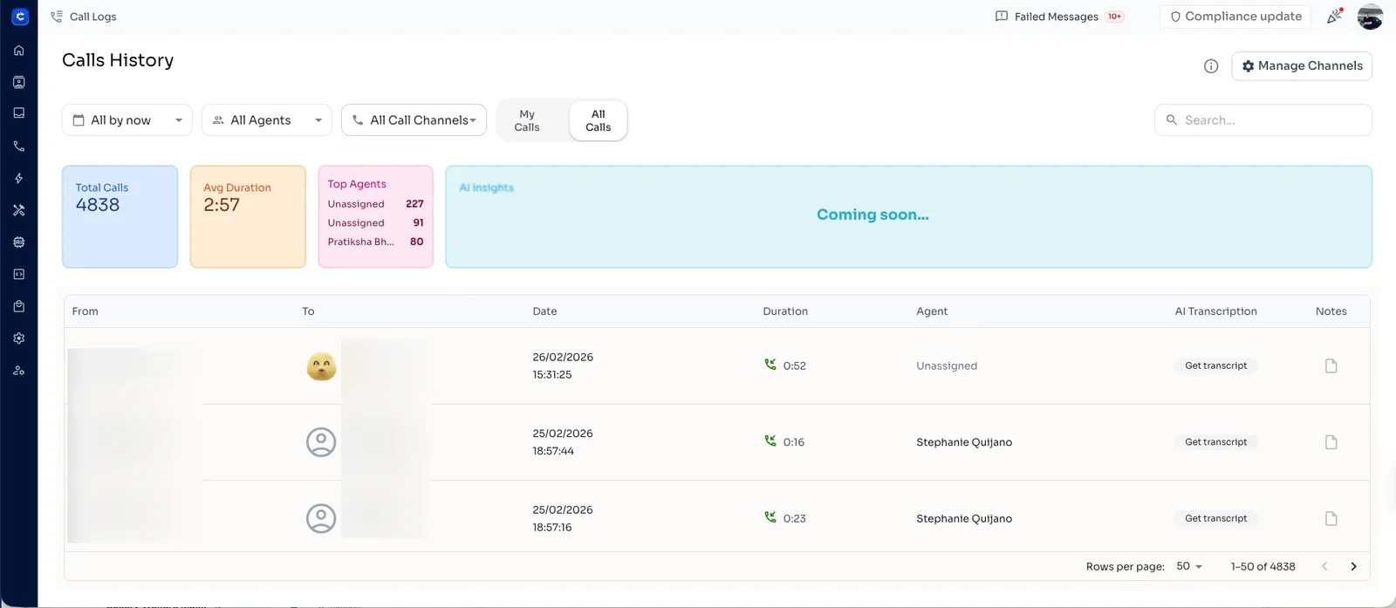Viewport: 1396px width, 608px height.
Task: Click the celebration announcements icon in header
Action: 1334,17
